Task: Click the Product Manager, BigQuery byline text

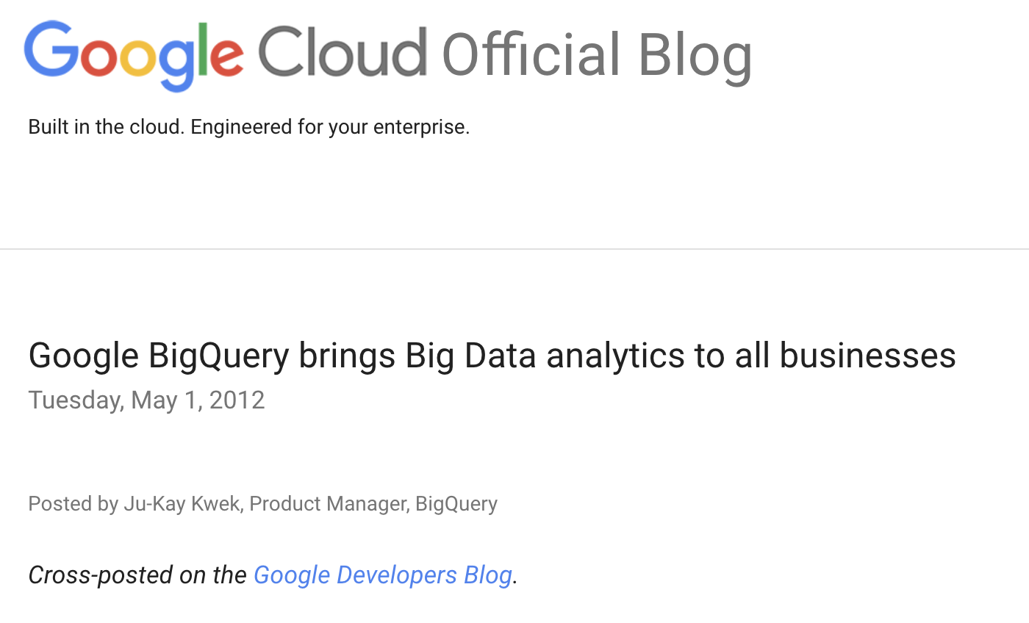Action: pyautogui.click(x=373, y=504)
